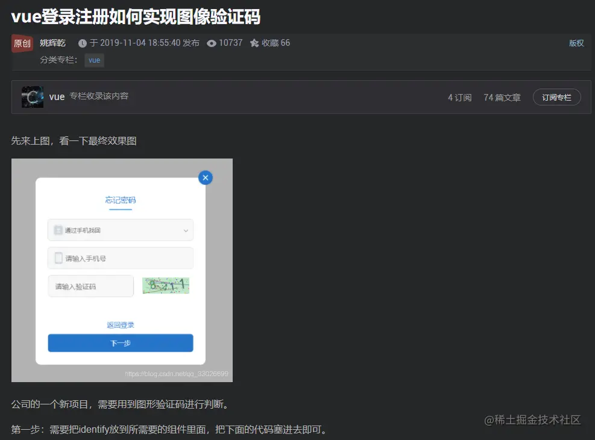595x440 pixels.
Task: Click the 返回登录 link
Action: click(x=121, y=325)
